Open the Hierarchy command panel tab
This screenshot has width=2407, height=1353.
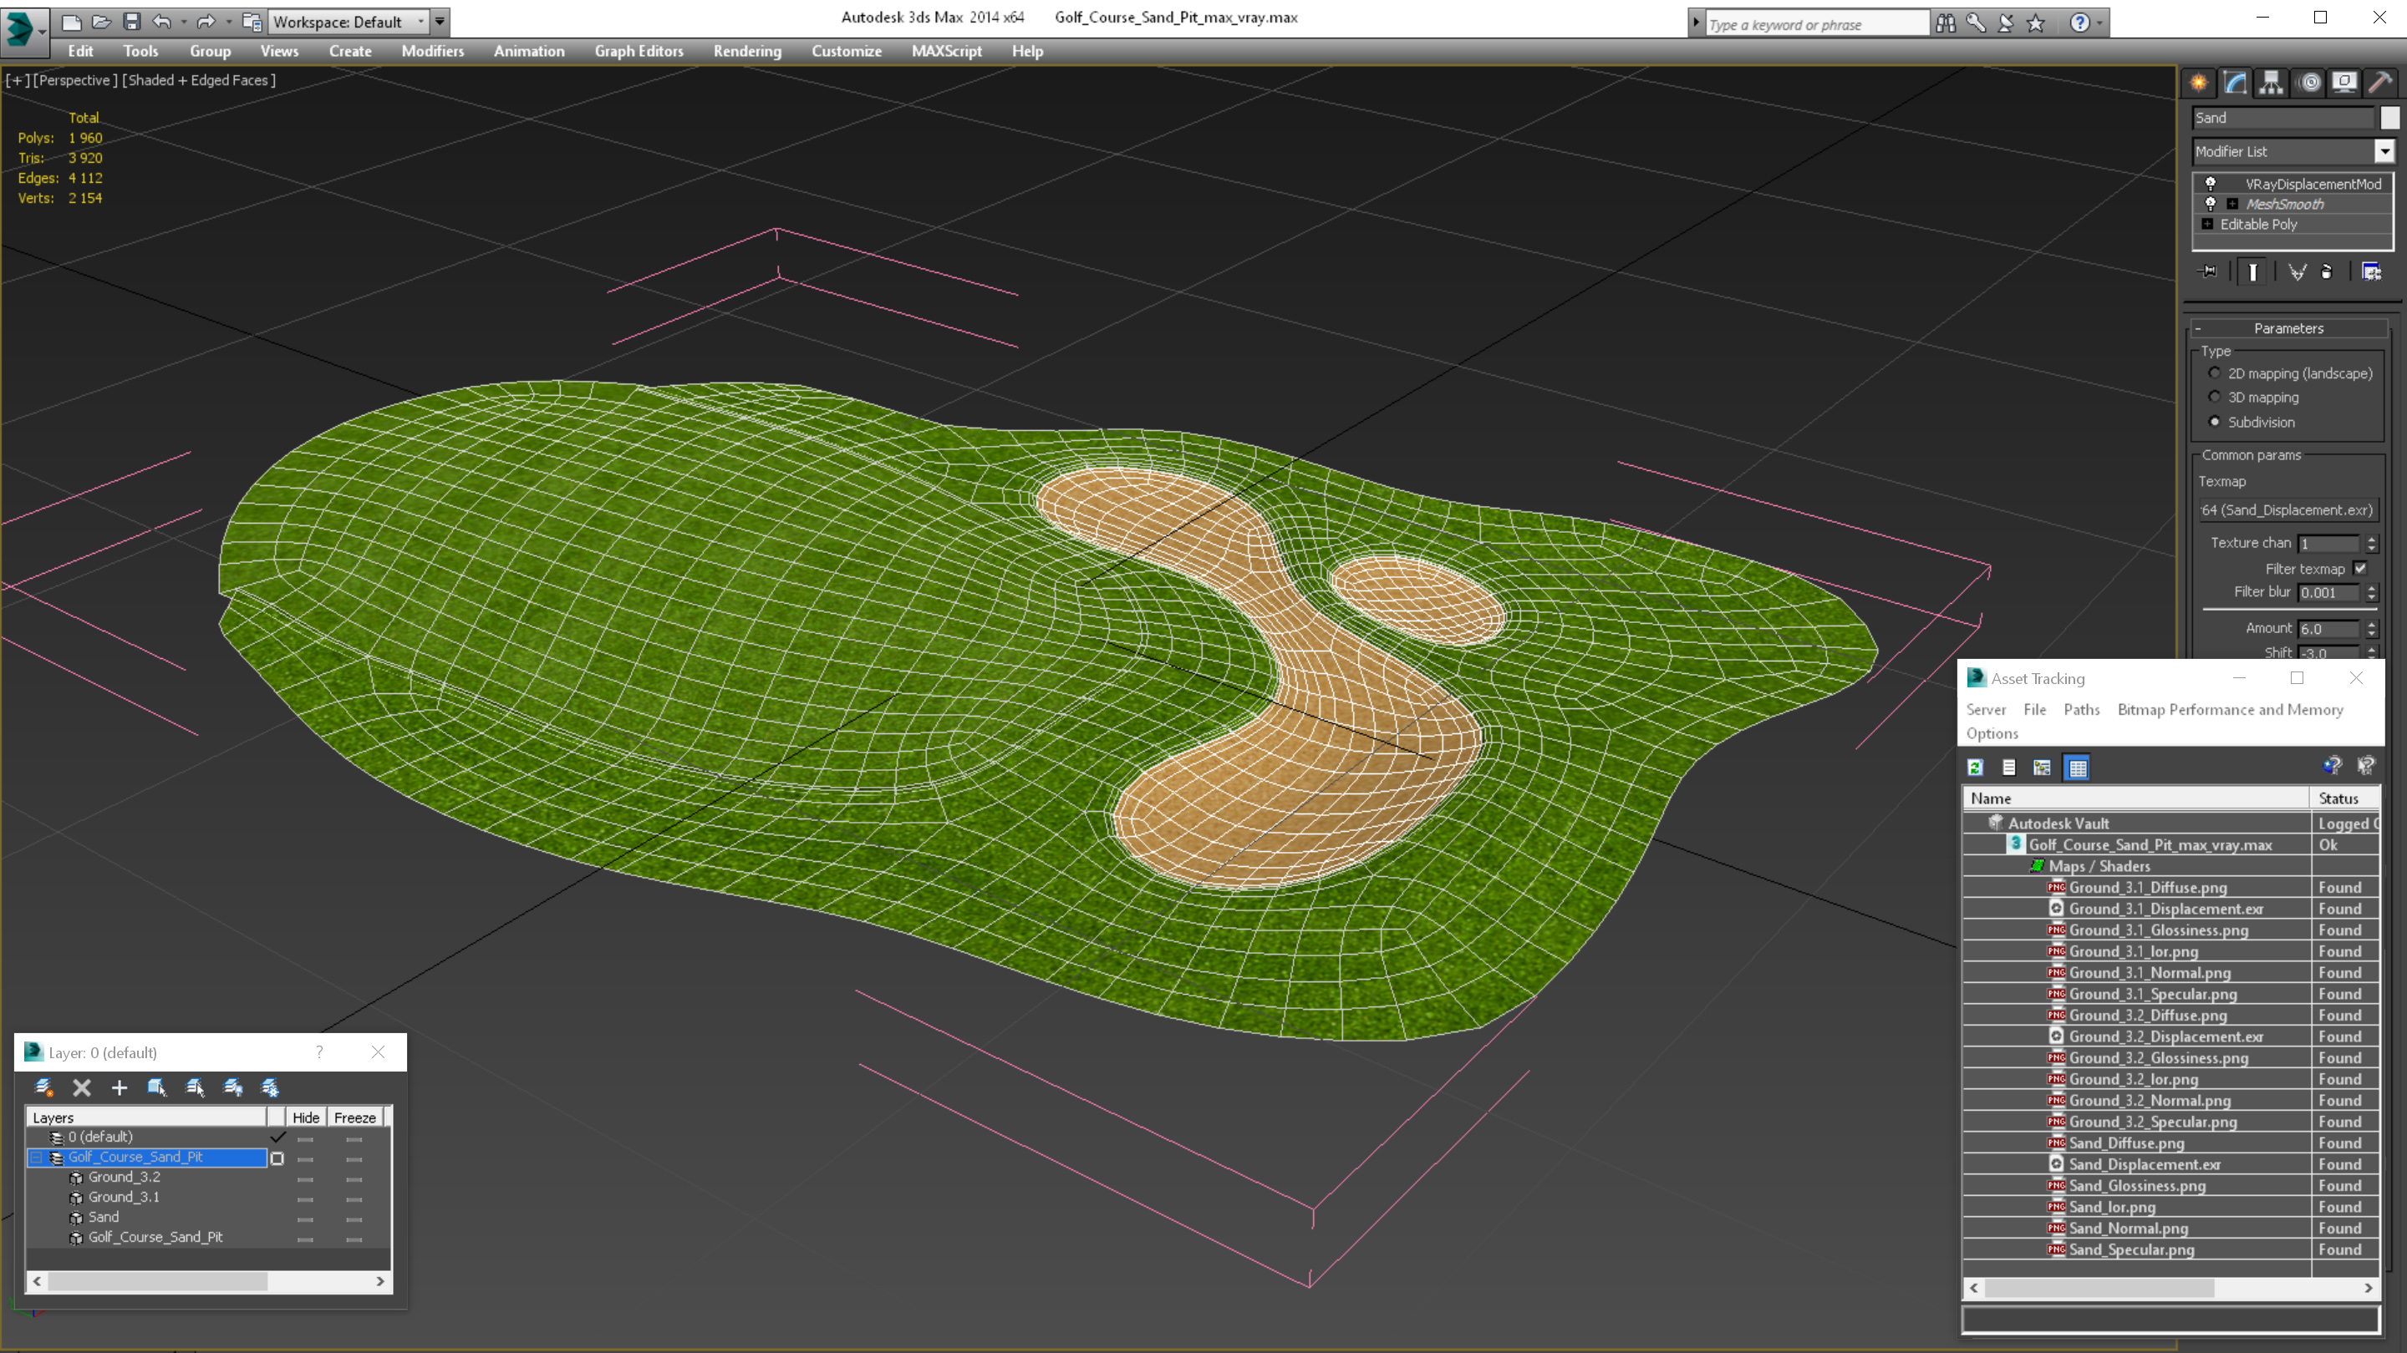point(2271,84)
